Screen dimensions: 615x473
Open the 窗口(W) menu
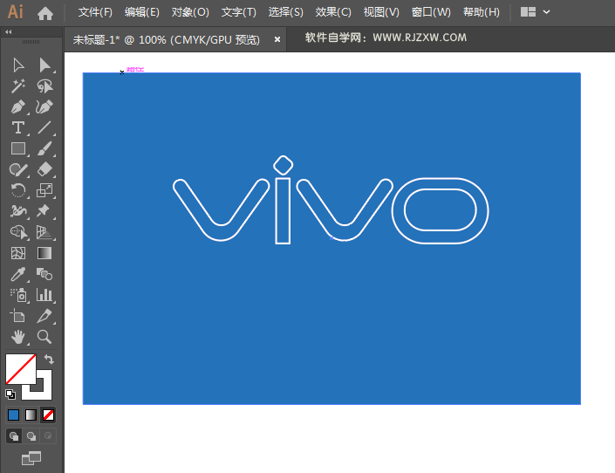431,12
